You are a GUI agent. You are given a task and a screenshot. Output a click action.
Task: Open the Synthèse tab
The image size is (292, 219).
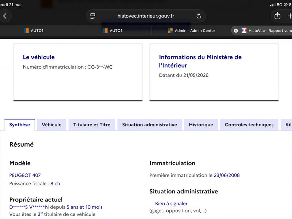[20, 124]
